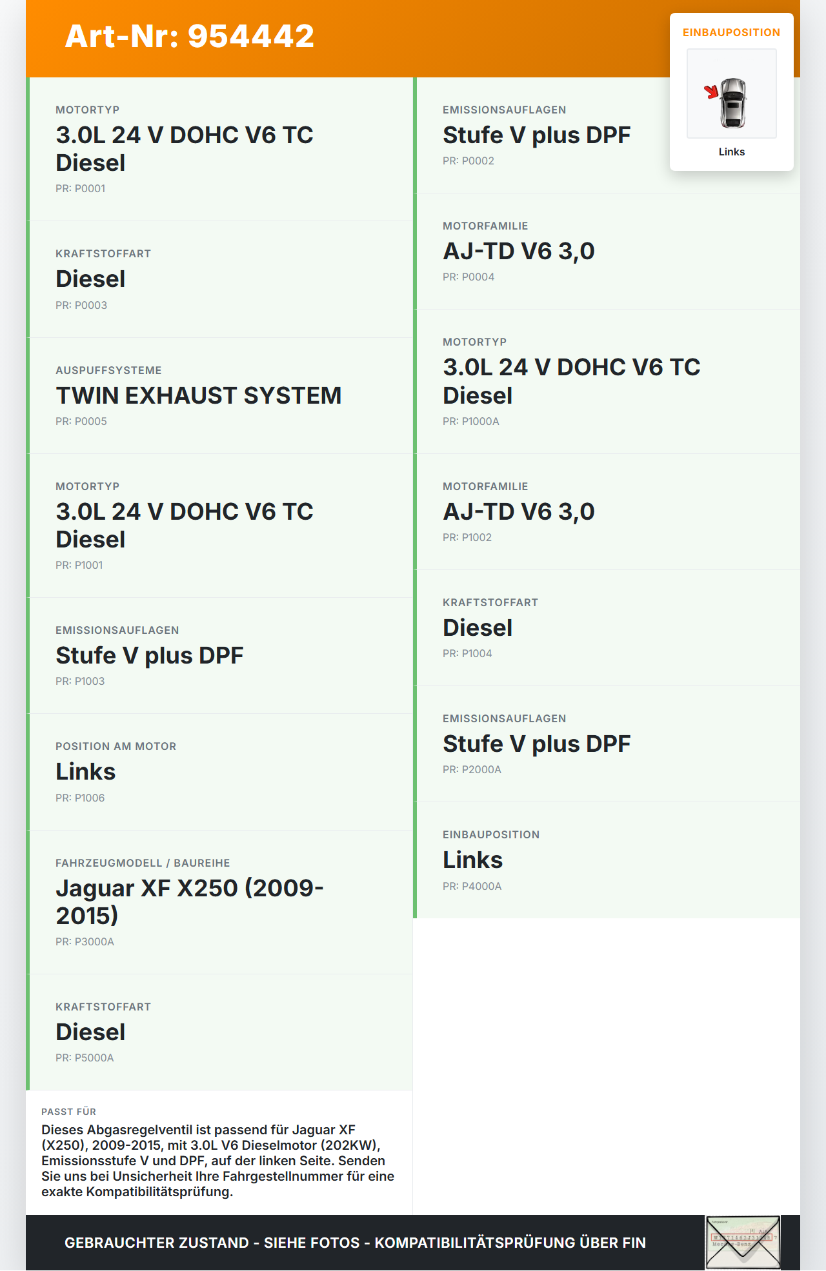Screen dimensions: 826x1271
Task: Select the PR: P4000A Einbauposition code
Action: coord(472,887)
